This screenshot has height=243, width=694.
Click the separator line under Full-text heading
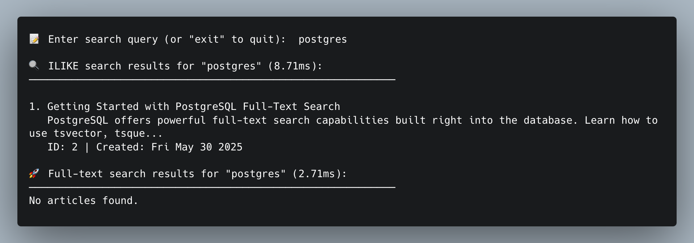click(212, 187)
